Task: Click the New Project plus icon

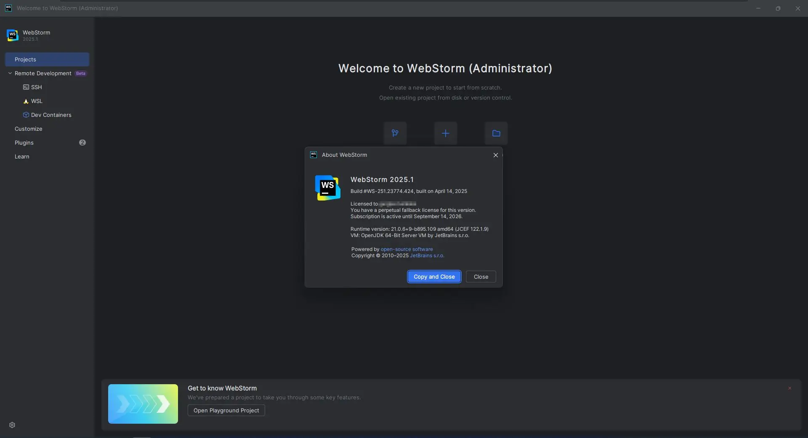Action: point(445,133)
